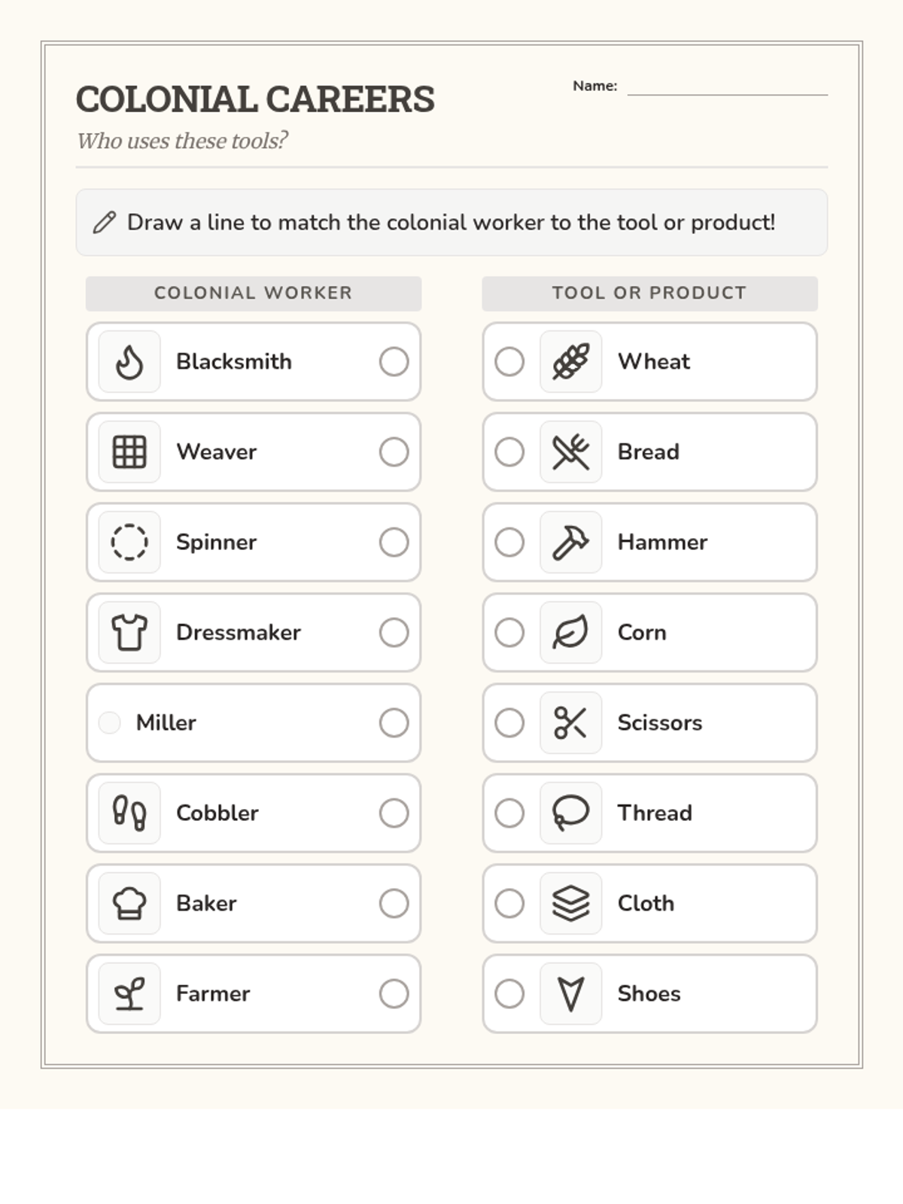Click the wheat stalk icon
The width and height of the screenshot is (903, 1204).
coord(570,362)
